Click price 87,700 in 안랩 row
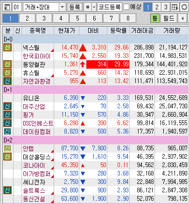 [x=70, y=148]
